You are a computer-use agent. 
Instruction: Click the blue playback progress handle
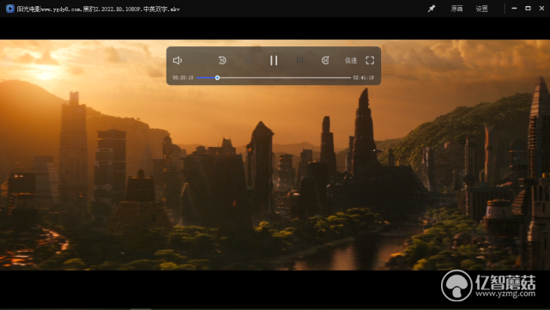(217, 77)
